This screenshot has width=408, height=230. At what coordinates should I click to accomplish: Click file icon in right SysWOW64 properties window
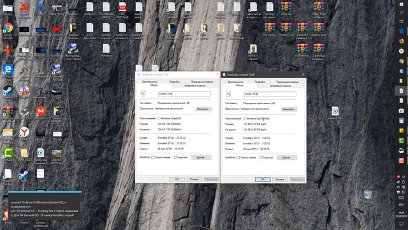(x=228, y=94)
